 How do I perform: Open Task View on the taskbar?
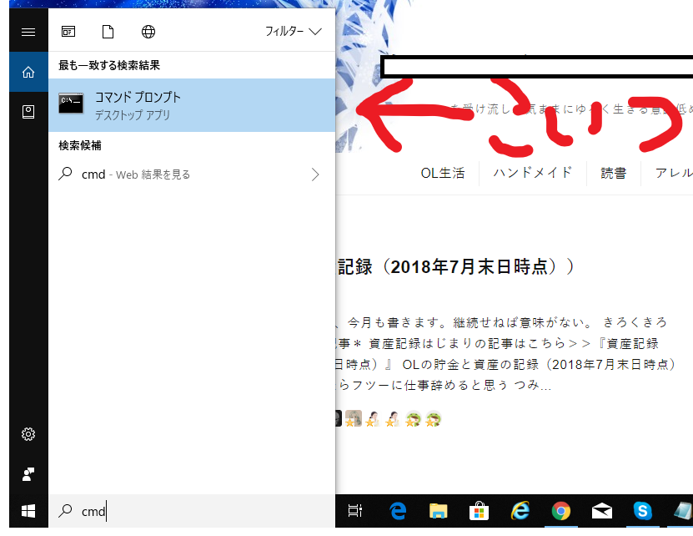(355, 511)
